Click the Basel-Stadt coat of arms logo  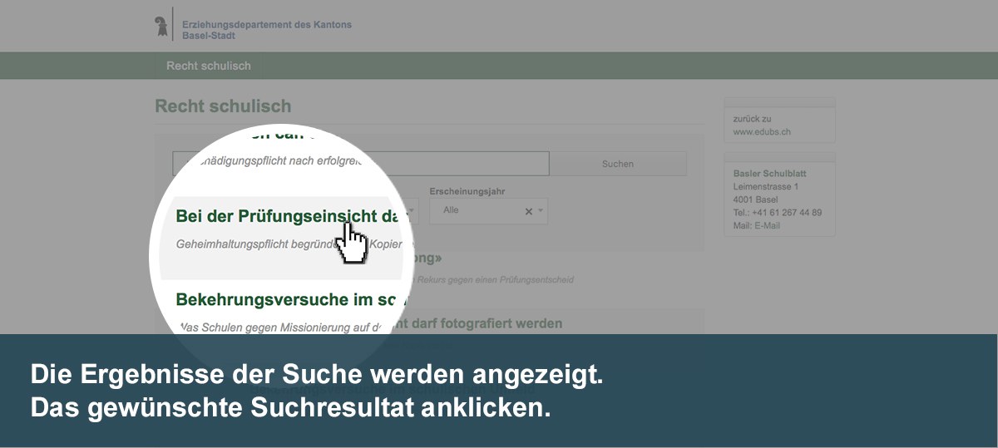[x=161, y=26]
